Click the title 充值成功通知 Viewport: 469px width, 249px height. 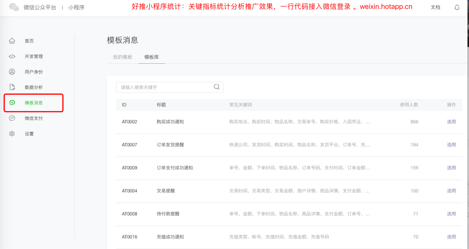170,237
